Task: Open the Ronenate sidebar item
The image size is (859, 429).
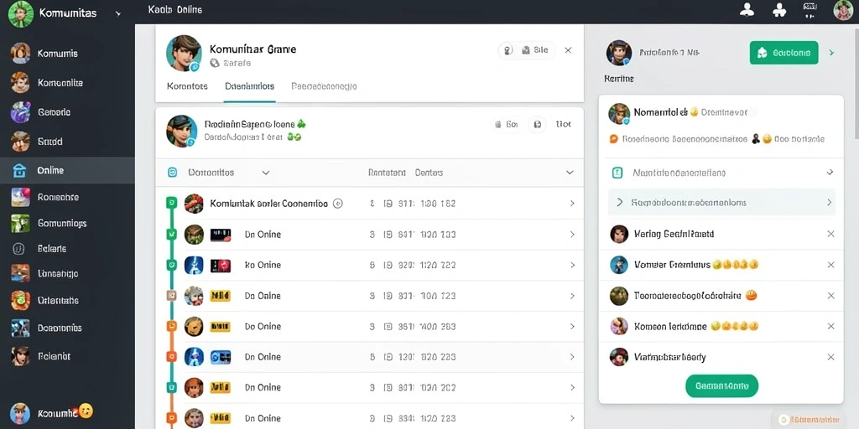Action: [58, 197]
